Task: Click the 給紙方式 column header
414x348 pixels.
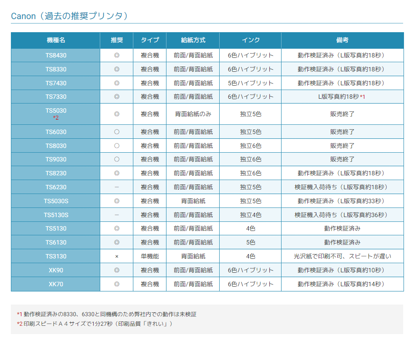Action: [193, 40]
